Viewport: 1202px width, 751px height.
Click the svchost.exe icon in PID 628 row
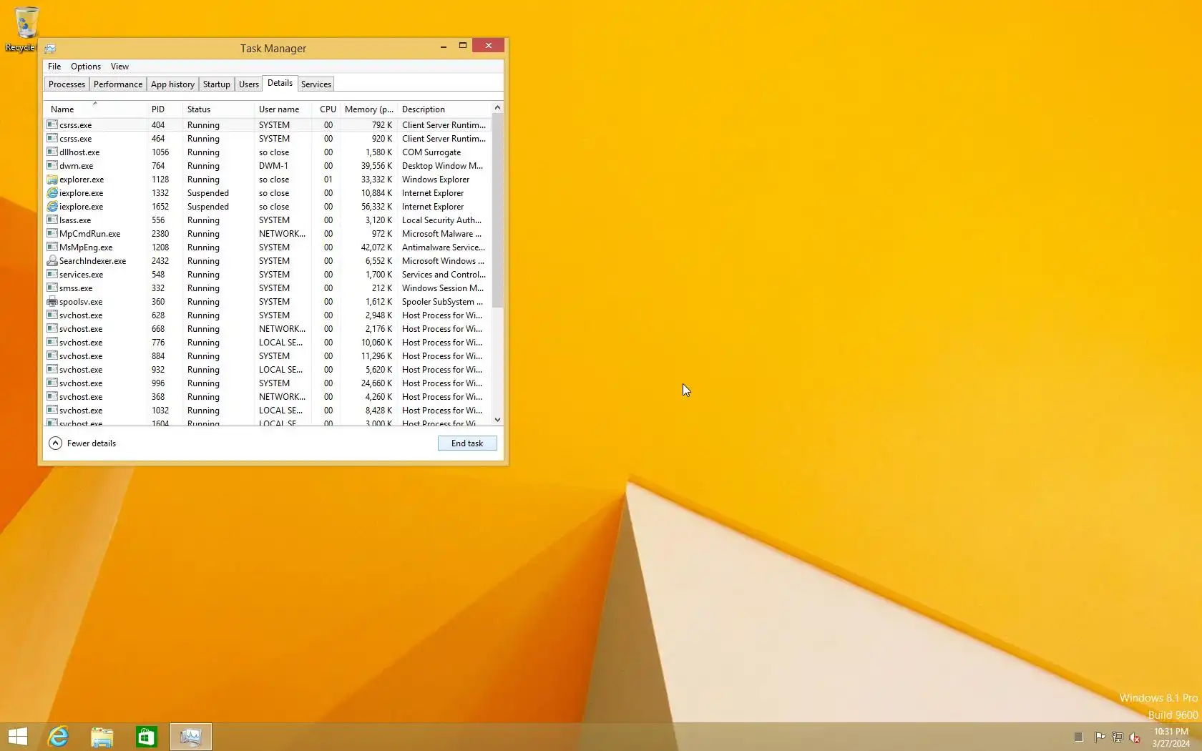coord(52,315)
